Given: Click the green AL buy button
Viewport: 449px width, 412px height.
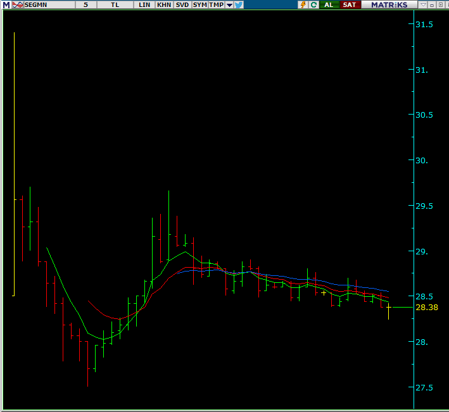Looking at the screenshot, I should [x=329, y=4].
